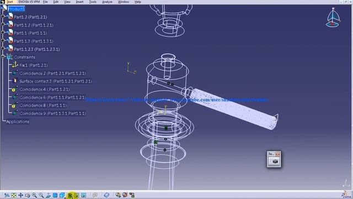Open the Tools menu

pos(93,2)
